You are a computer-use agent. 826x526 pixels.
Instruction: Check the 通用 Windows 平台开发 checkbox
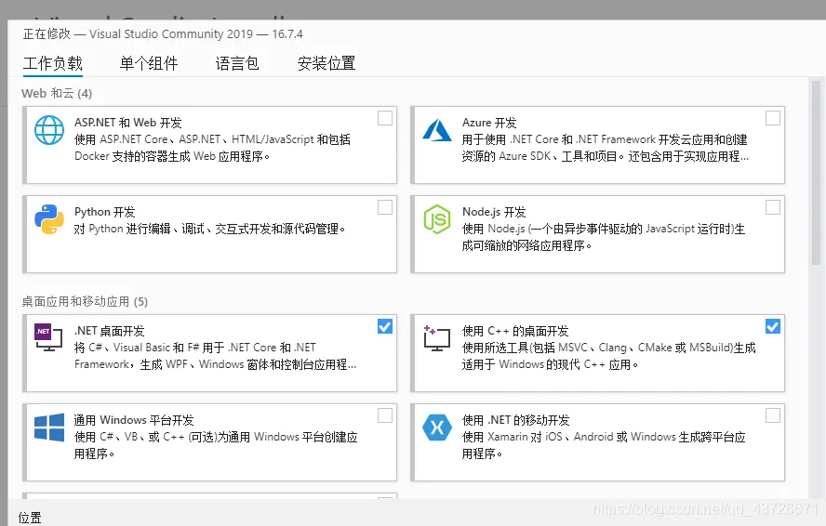pos(385,415)
